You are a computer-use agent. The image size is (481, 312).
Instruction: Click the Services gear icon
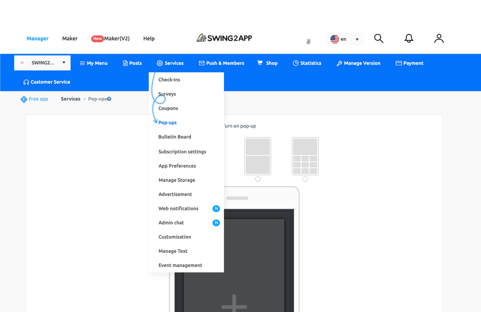click(x=160, y=63)
